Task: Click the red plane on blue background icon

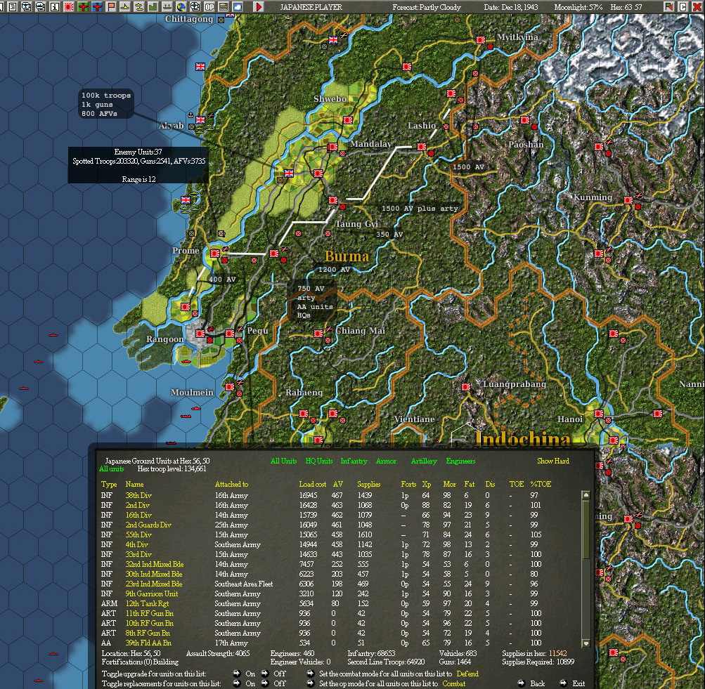Action: click(x=97, y=7)
